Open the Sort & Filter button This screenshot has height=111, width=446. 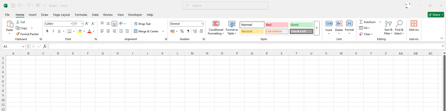[388, 28]
